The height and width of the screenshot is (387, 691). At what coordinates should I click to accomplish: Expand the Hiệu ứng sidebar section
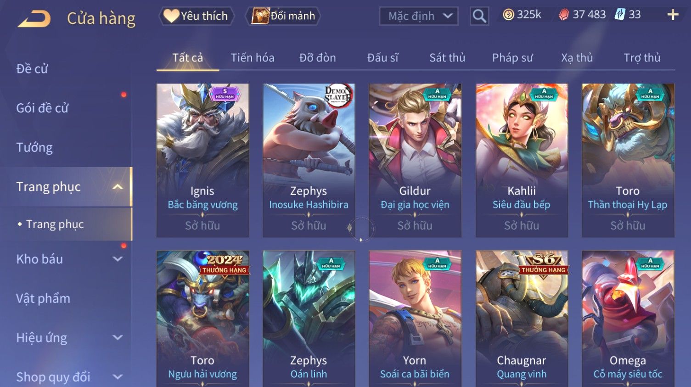(x=118, y=338)
